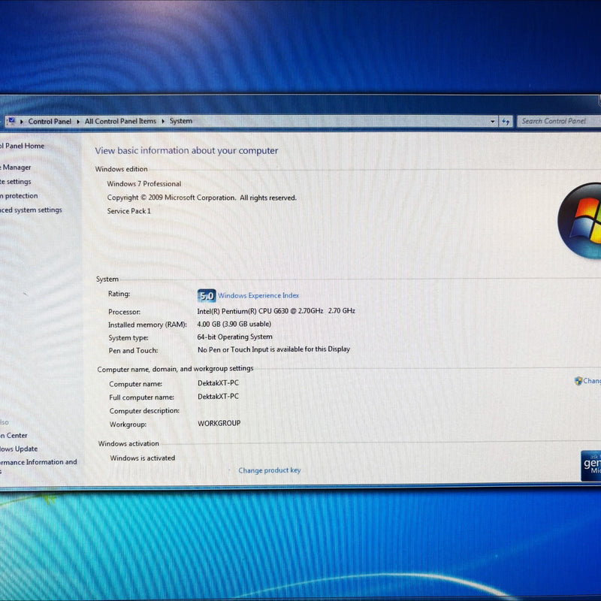This screenshot has width=601, height=601.
Task: Click computer name value beside Computer name: label
Action: point(218,383)
